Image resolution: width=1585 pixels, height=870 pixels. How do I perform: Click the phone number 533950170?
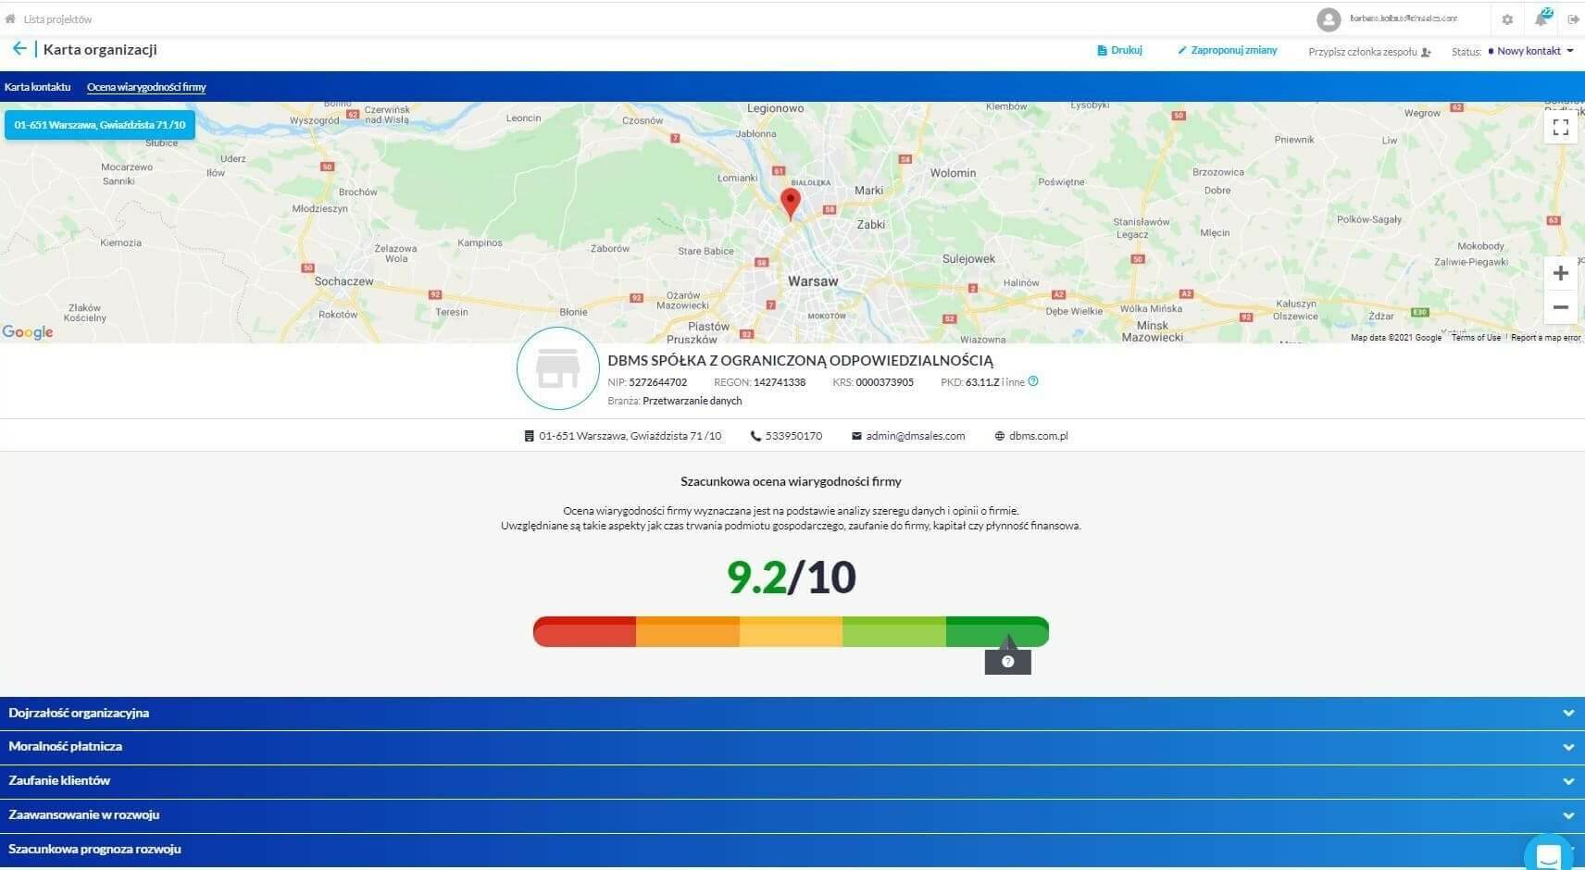(x=793, y=436)
